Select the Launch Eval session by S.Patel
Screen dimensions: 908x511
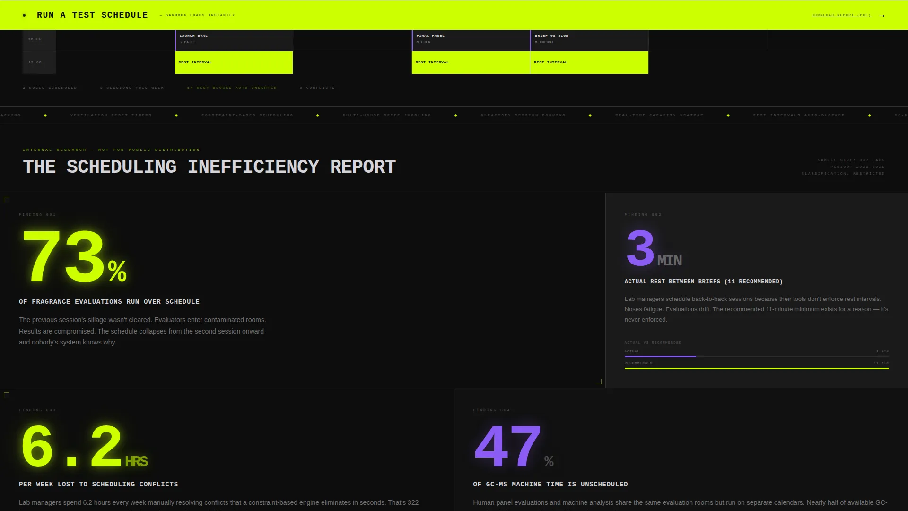234,40
